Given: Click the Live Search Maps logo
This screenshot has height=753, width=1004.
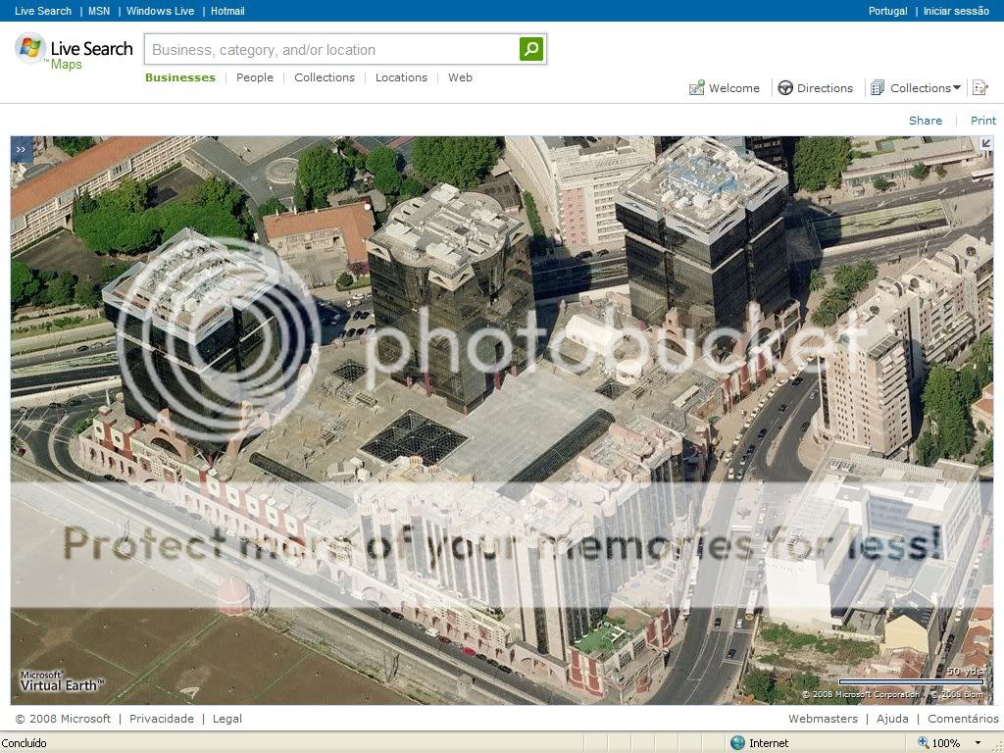Looking at the screenshot, I should (74, 51).
